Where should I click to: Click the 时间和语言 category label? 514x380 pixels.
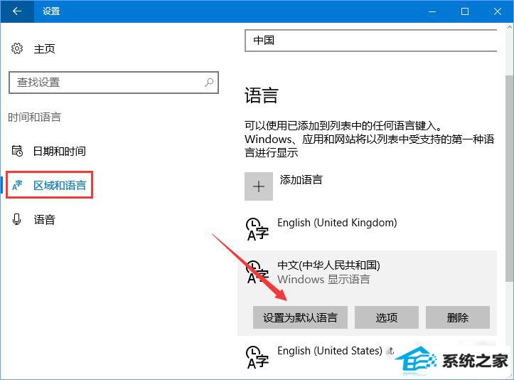click(x=34, y=117)
